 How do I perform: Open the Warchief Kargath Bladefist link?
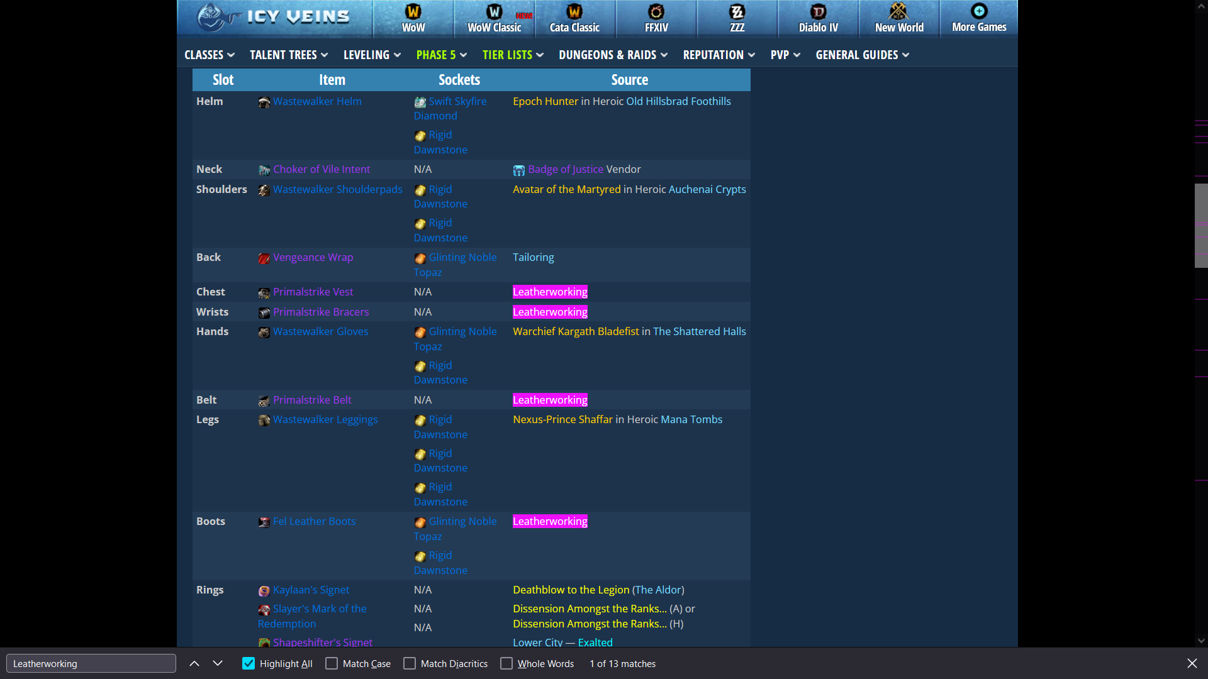coord(576,331)
